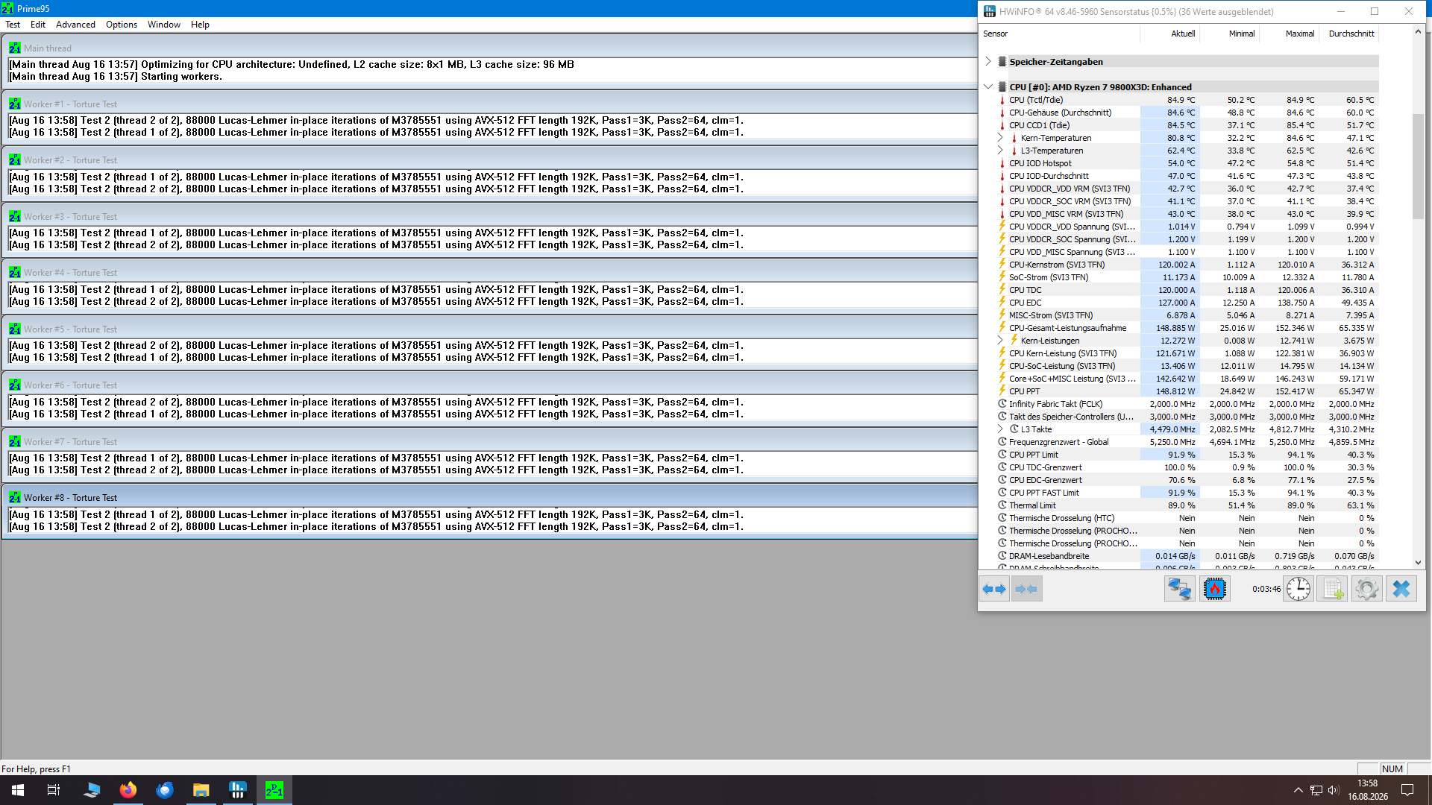Expand the L3 Takte row

coord(1000,429)
